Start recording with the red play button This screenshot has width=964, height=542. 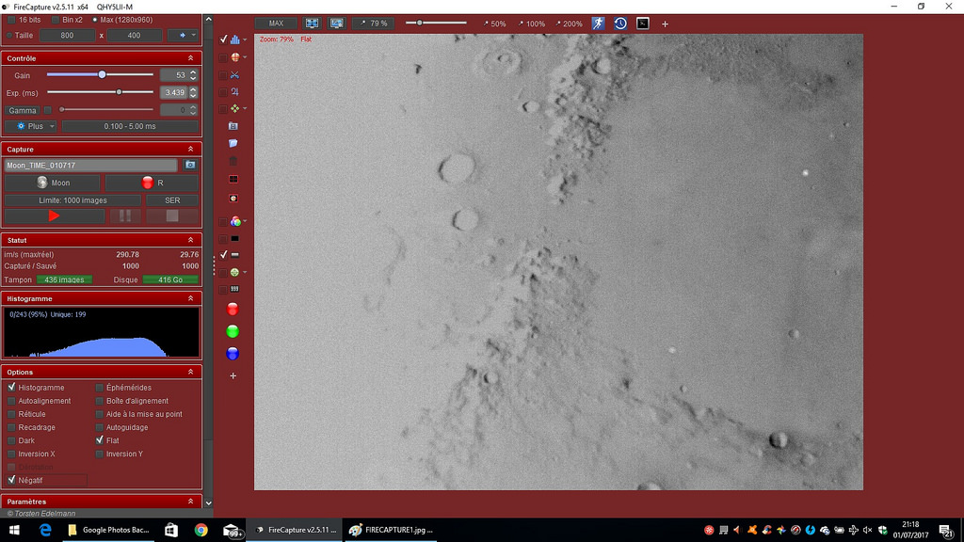click(54, 216)
